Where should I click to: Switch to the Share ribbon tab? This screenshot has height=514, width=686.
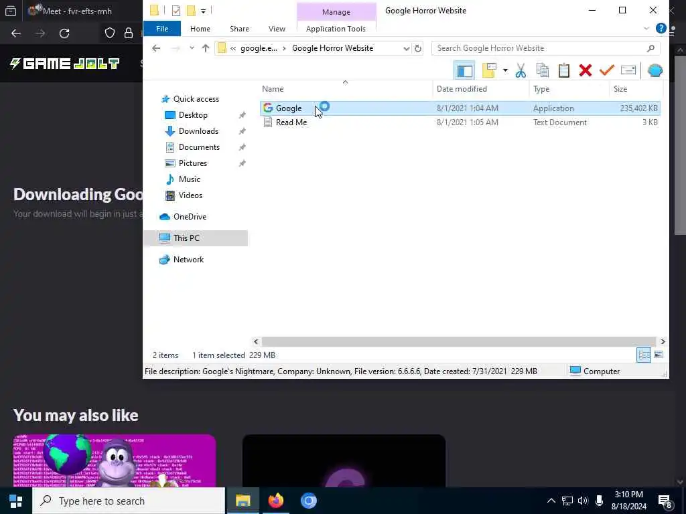coord(239,29)
